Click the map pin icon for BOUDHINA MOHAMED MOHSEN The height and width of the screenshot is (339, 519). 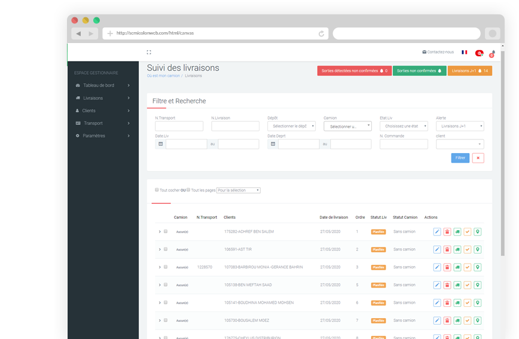(x=478, y=303)
